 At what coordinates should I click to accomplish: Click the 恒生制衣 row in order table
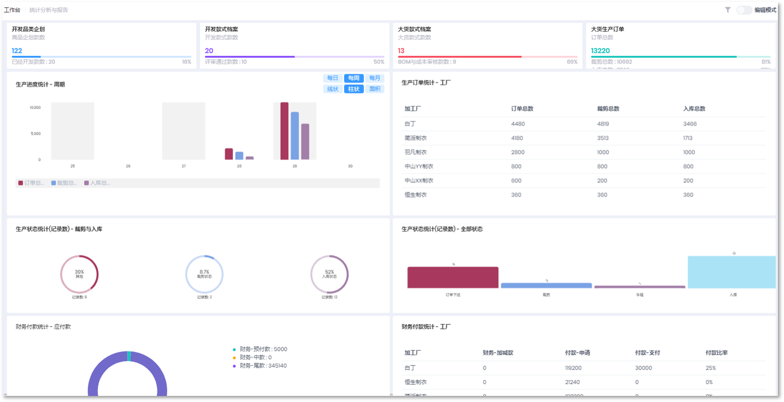(x=584, y=195)
